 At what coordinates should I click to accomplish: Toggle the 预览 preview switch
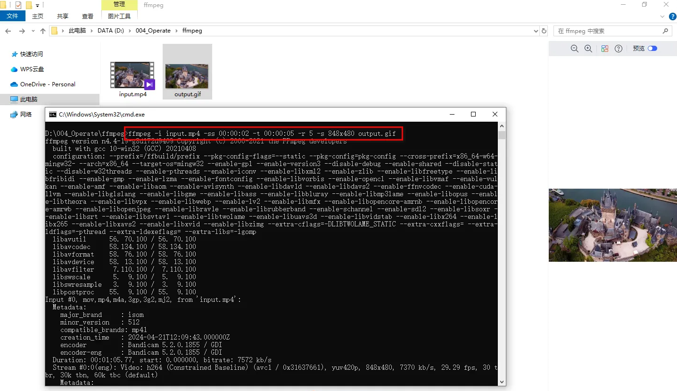pos(652,49)
